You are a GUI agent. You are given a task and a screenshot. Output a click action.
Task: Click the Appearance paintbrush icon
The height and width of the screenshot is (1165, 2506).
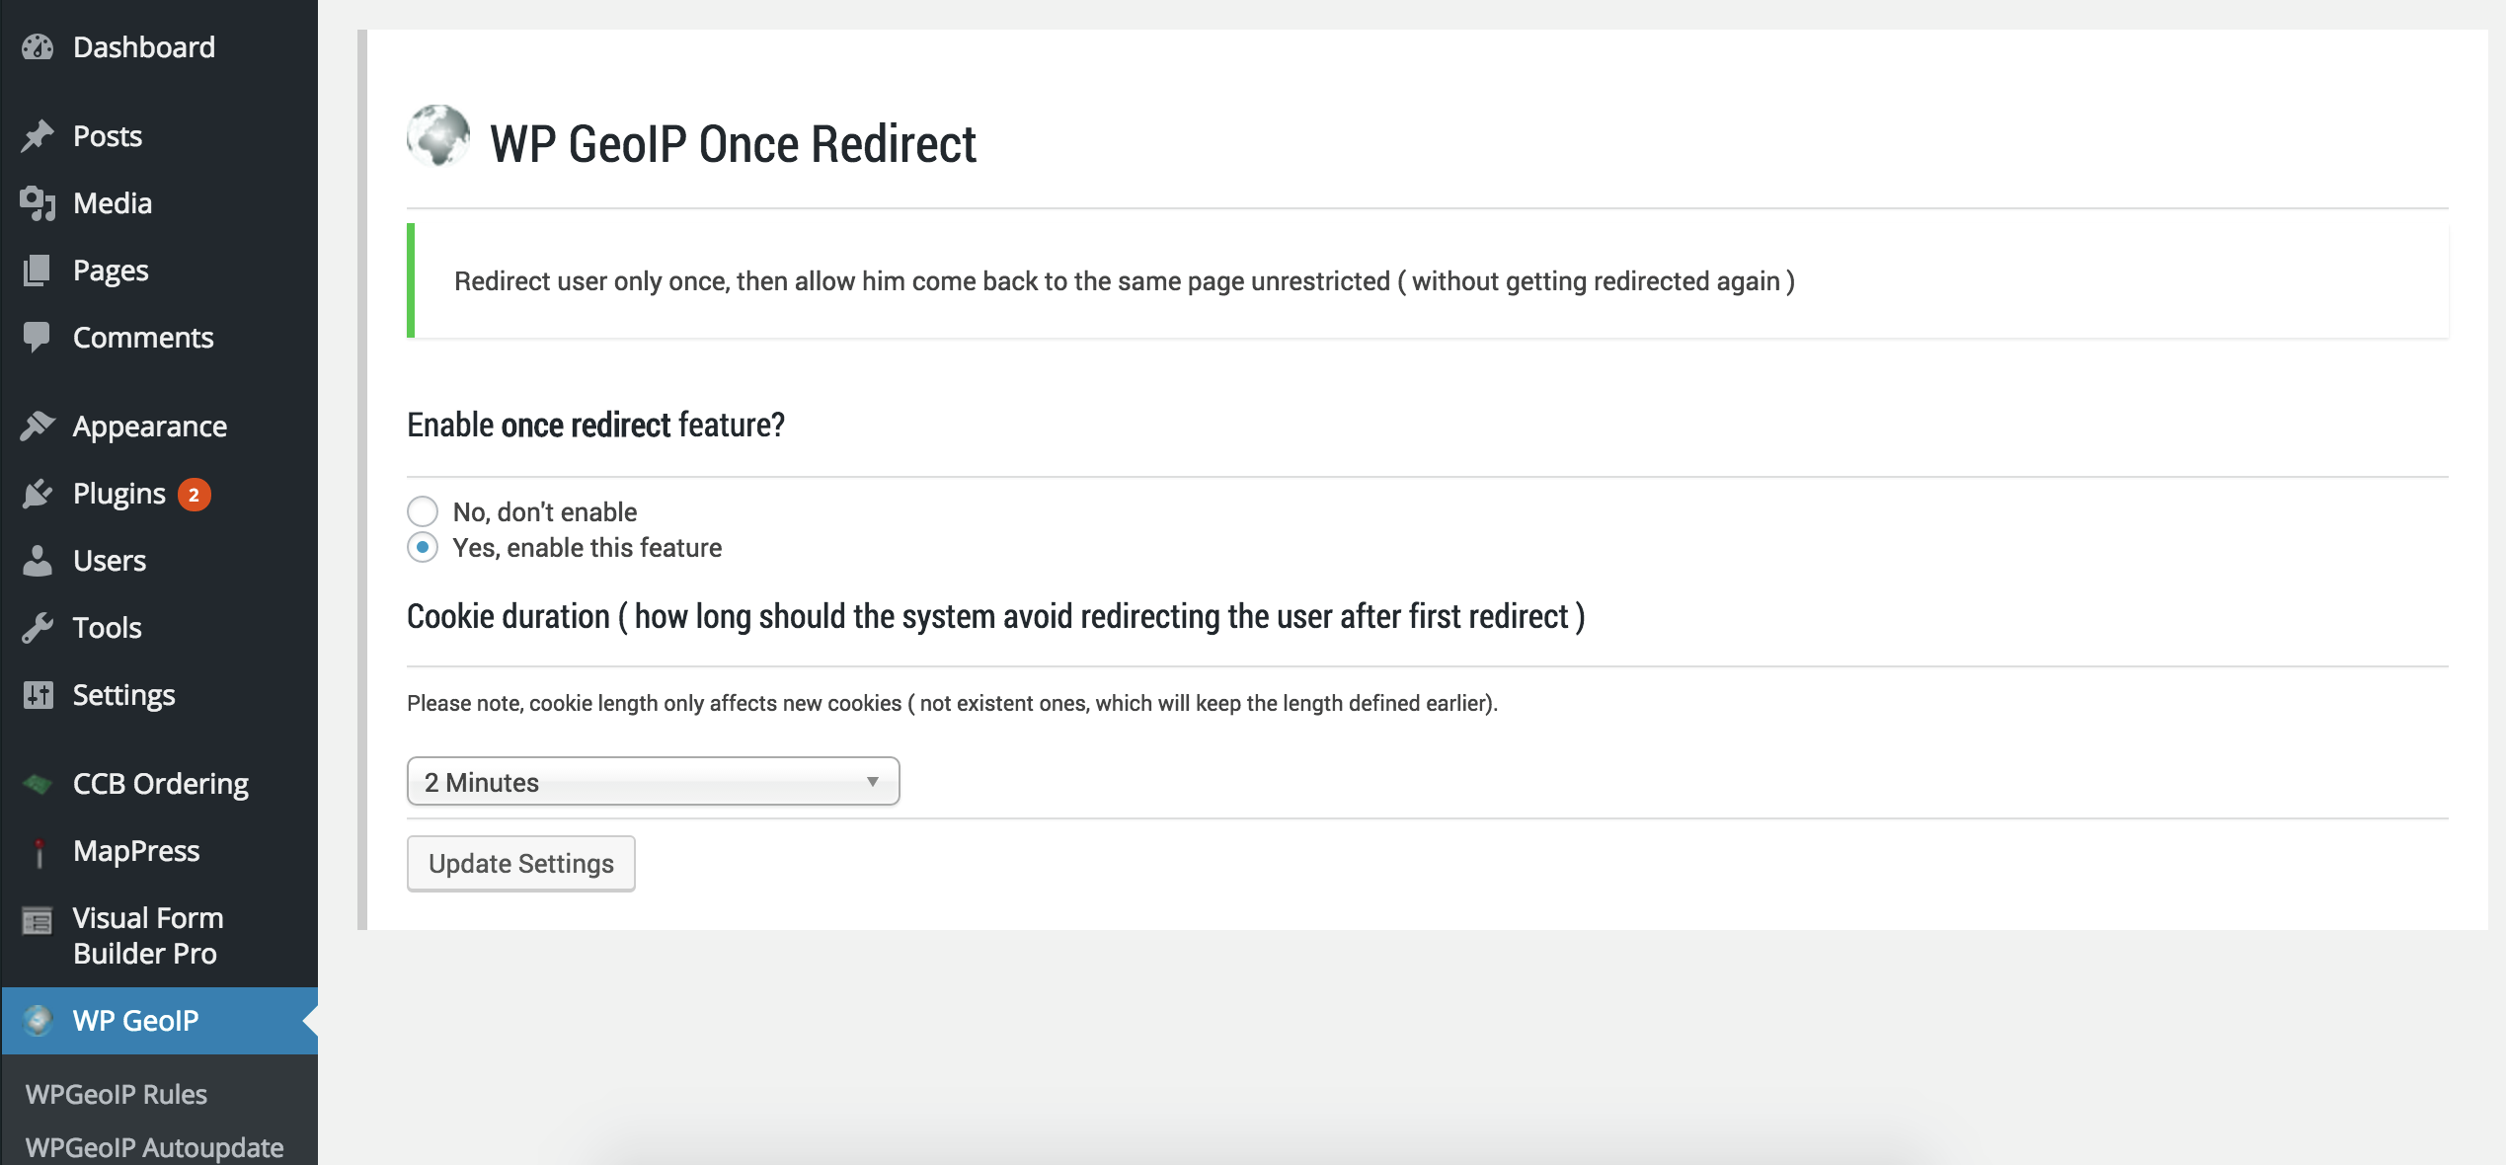click(x=38, y=427)
